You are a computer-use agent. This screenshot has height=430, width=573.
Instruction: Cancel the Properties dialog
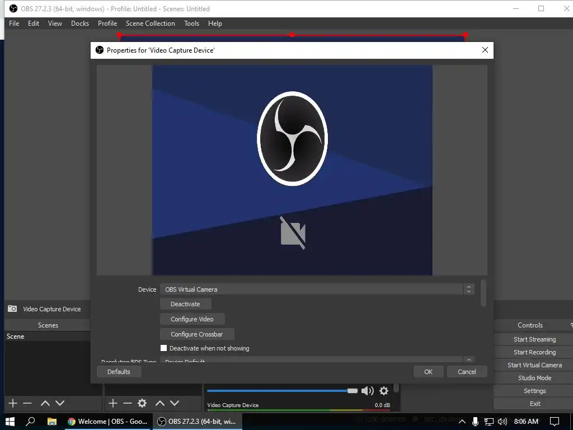[467, 372]
